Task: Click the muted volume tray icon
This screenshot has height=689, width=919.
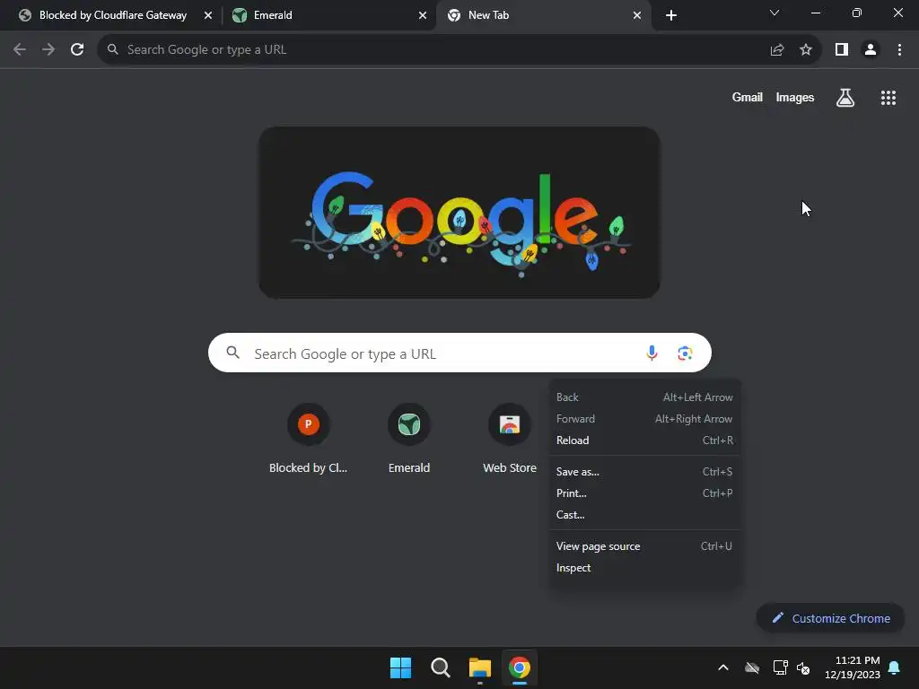Action: (803, 667)
